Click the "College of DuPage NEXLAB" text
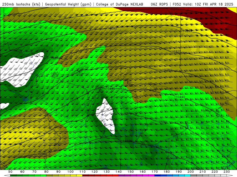This screenshot has height=177, width=237. [119, 4]
